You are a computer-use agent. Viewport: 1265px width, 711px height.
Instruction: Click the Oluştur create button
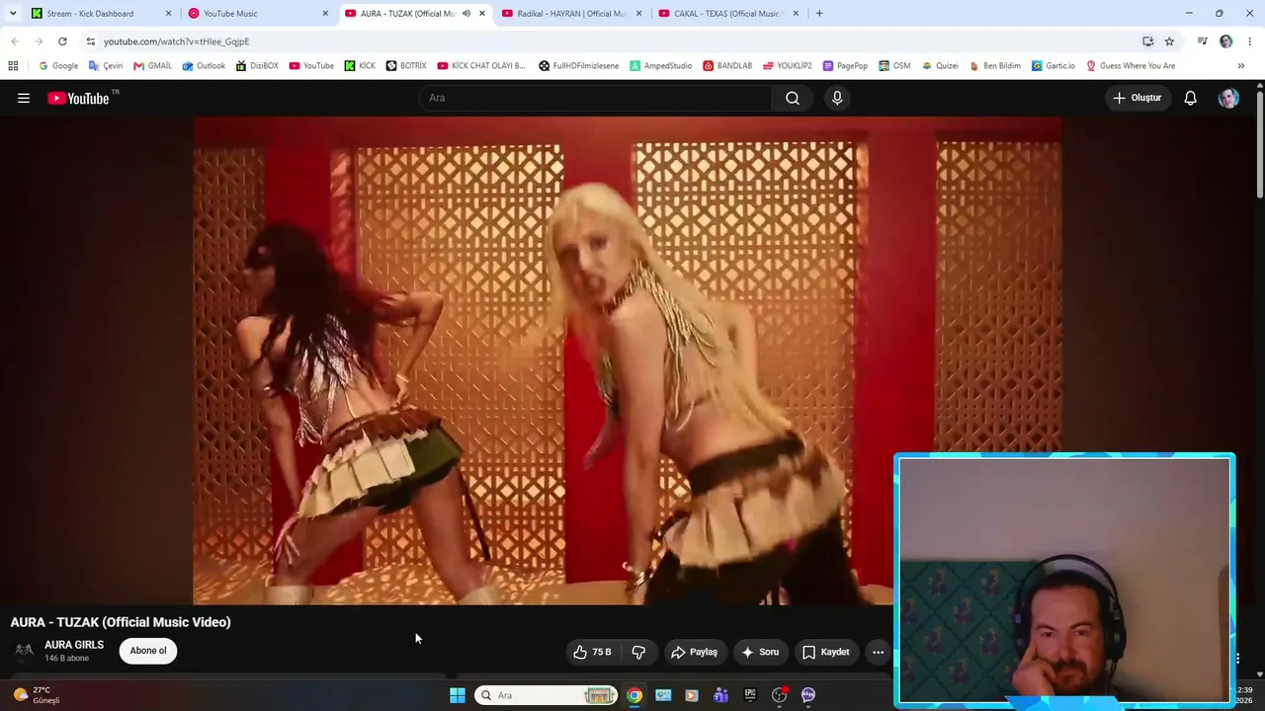click(x=1138, y=98)
